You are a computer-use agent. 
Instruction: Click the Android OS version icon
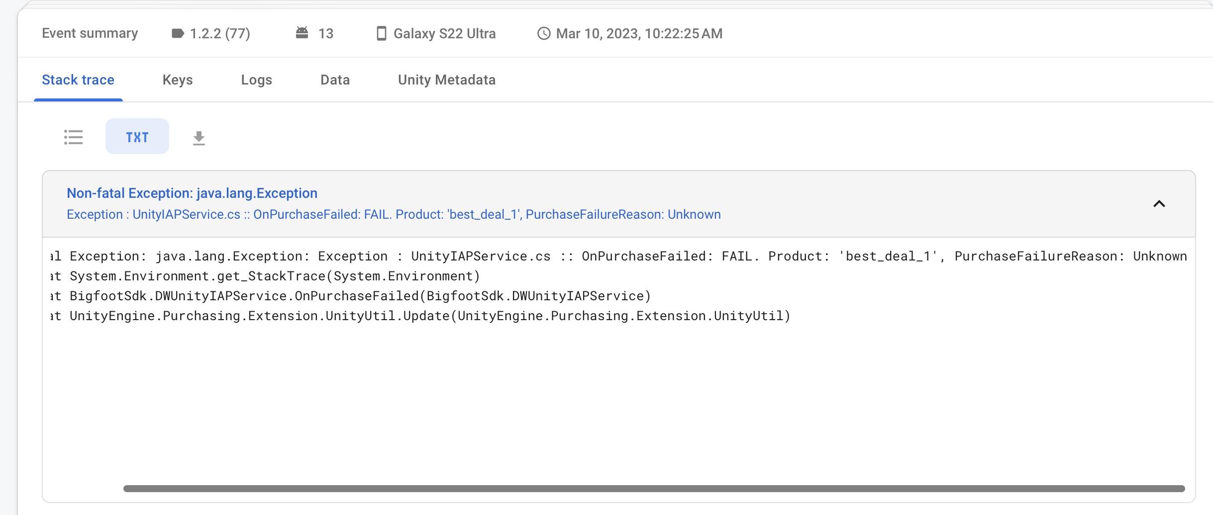coord(302,33)
